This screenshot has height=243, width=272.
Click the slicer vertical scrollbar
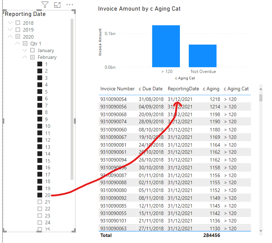72,99
